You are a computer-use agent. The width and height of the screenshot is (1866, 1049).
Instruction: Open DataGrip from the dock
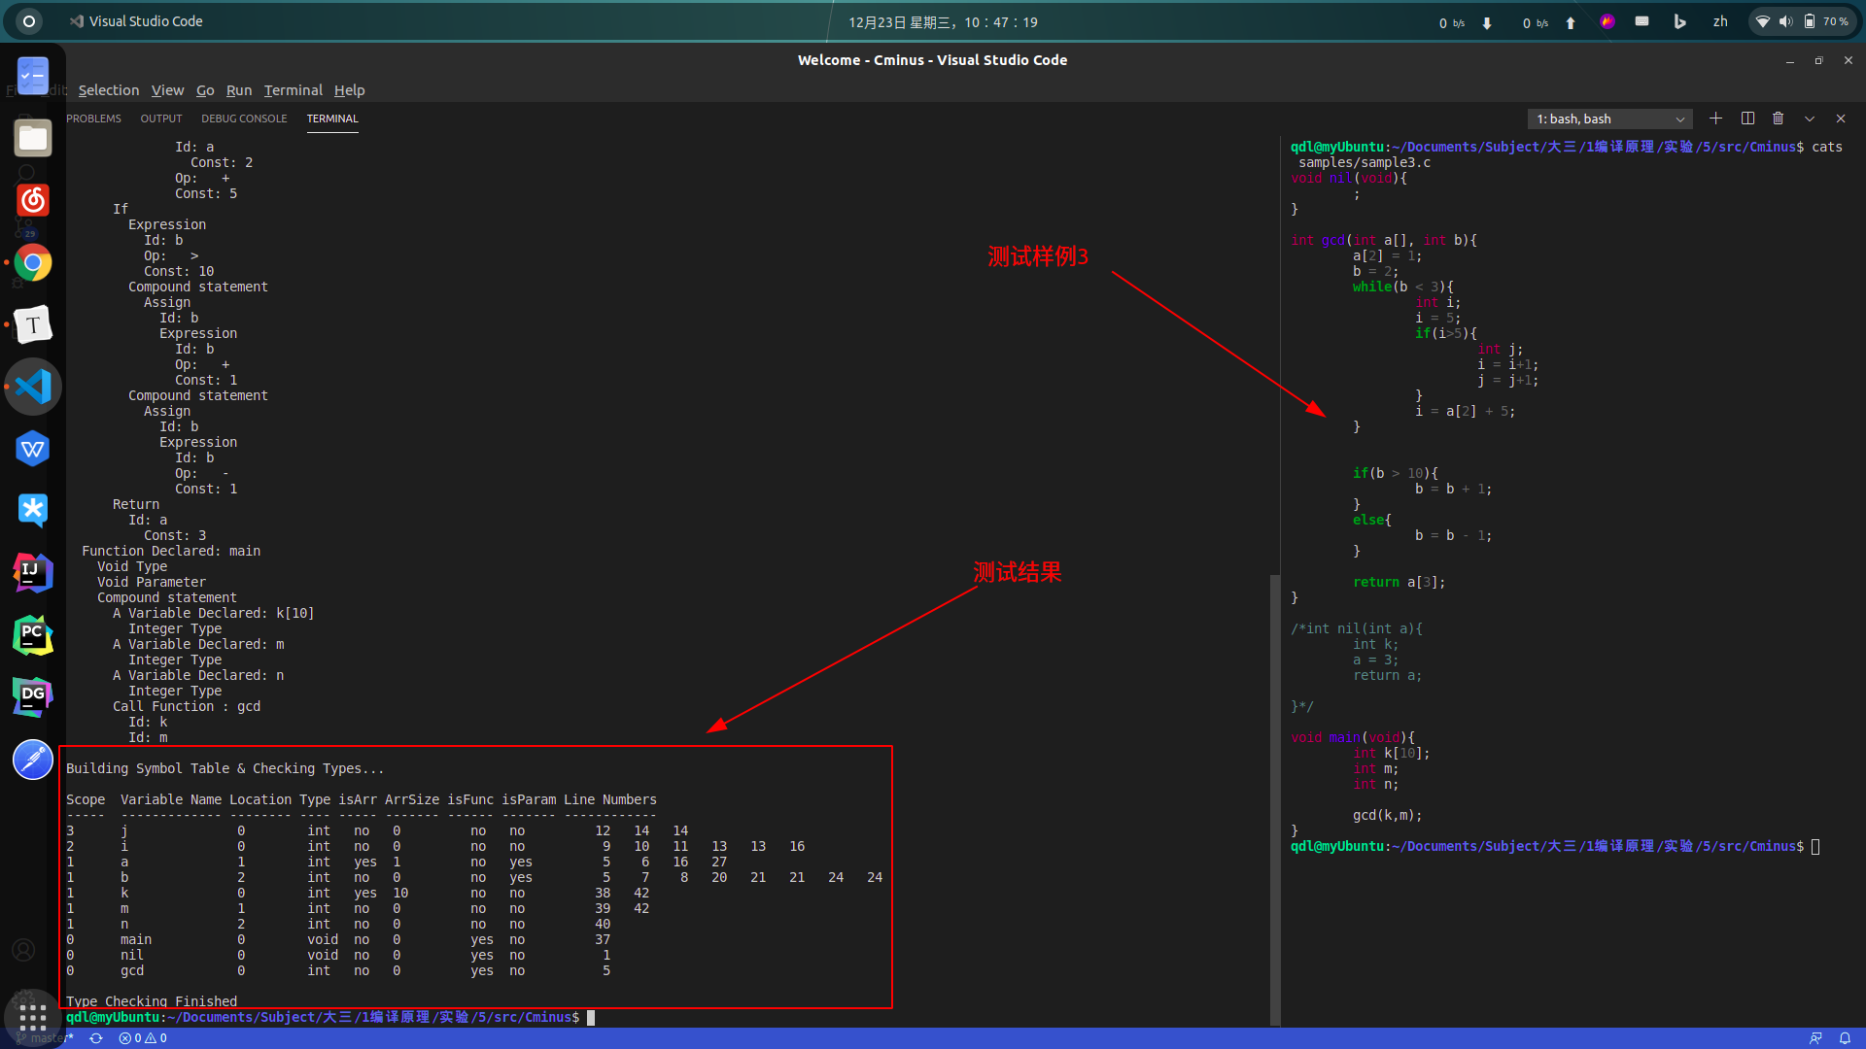click(33, 696)
